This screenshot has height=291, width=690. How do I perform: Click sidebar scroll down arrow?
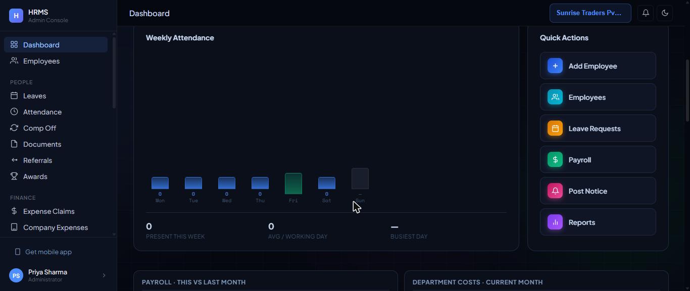point(114,234)
